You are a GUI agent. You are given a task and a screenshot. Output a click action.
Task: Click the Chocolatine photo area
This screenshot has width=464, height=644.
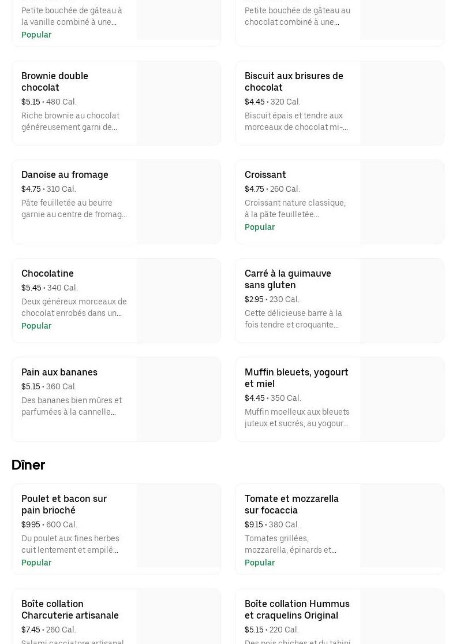(179, 300)
